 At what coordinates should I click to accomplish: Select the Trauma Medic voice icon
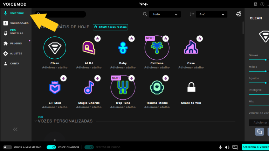tap(157, 87)
